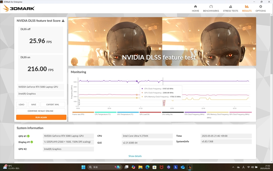Toggle CPU Clock Frequency legend

[195, 114]
